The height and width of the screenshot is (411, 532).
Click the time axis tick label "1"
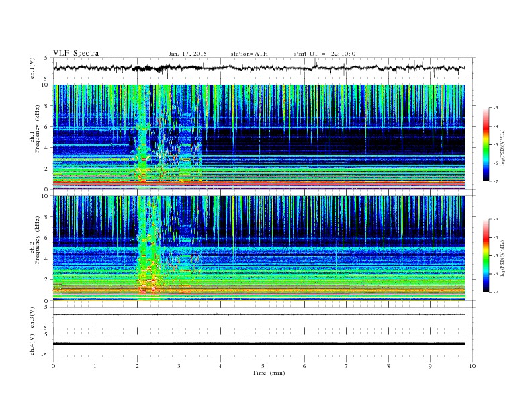[95, 366]
